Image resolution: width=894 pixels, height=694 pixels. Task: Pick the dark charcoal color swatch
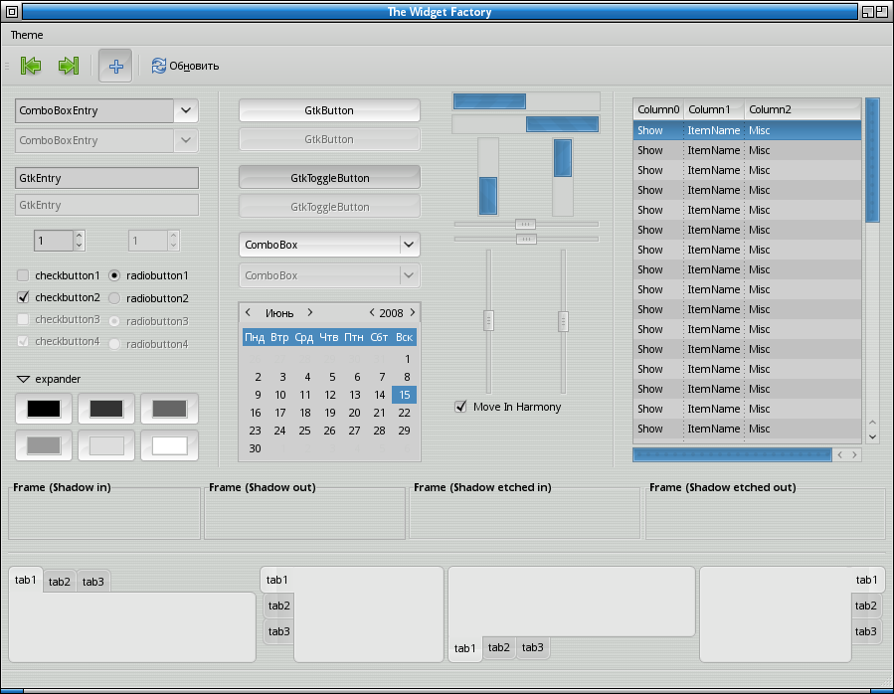tap(106, 409)
